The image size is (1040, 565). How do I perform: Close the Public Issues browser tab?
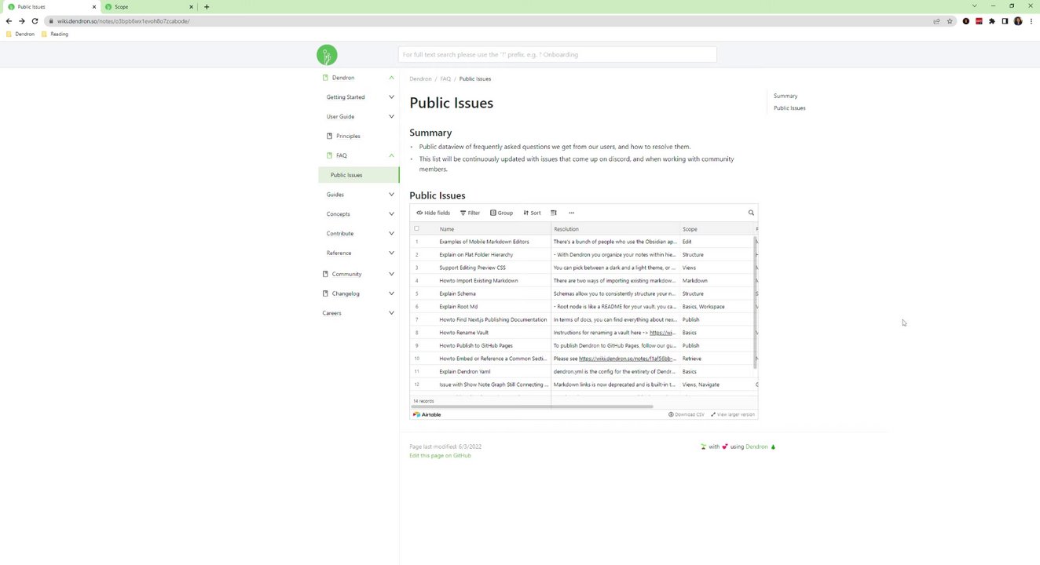click(x=93, y=6)
